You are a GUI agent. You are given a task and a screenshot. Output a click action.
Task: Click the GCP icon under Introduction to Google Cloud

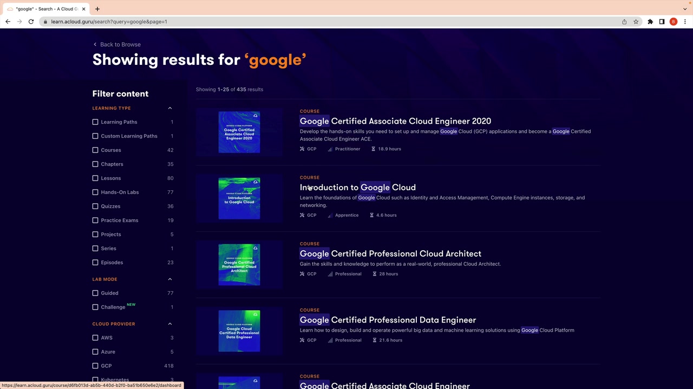pyautogui.click(x=302, y=215)
